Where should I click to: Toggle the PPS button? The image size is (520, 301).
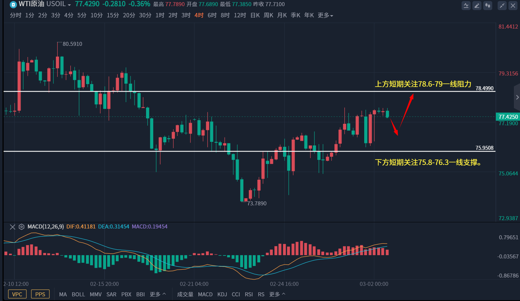(x=40, y=294)
